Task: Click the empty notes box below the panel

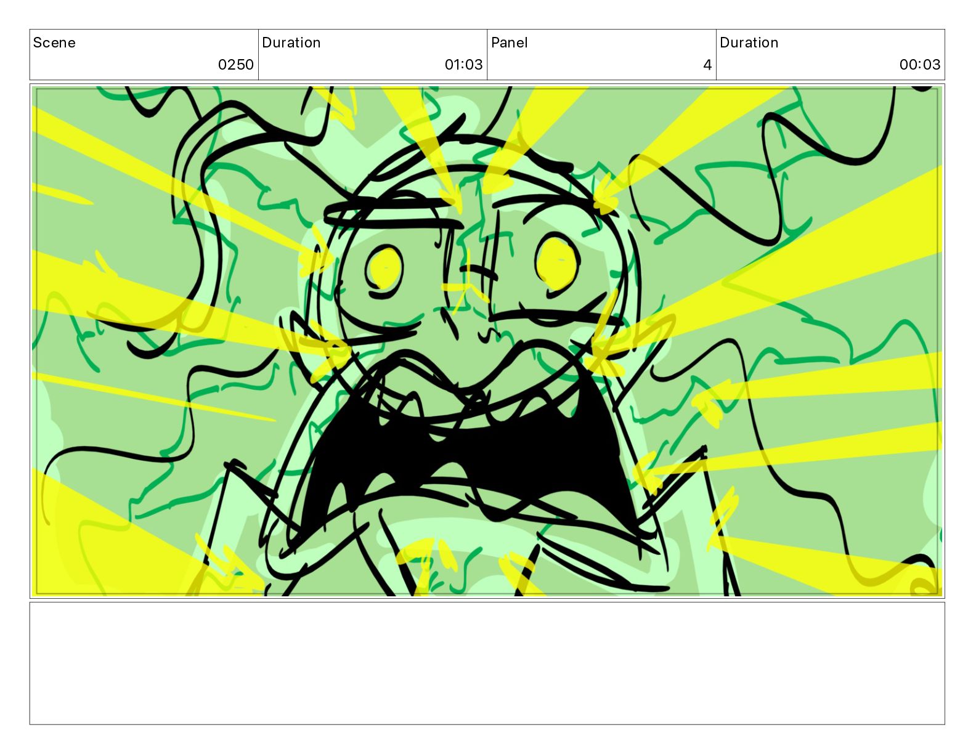Action: pyautogui.click(x=487, y=663)
